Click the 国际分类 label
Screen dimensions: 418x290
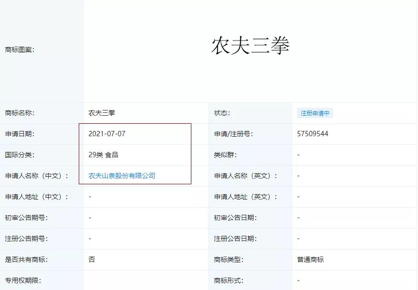tap(20, 155)
